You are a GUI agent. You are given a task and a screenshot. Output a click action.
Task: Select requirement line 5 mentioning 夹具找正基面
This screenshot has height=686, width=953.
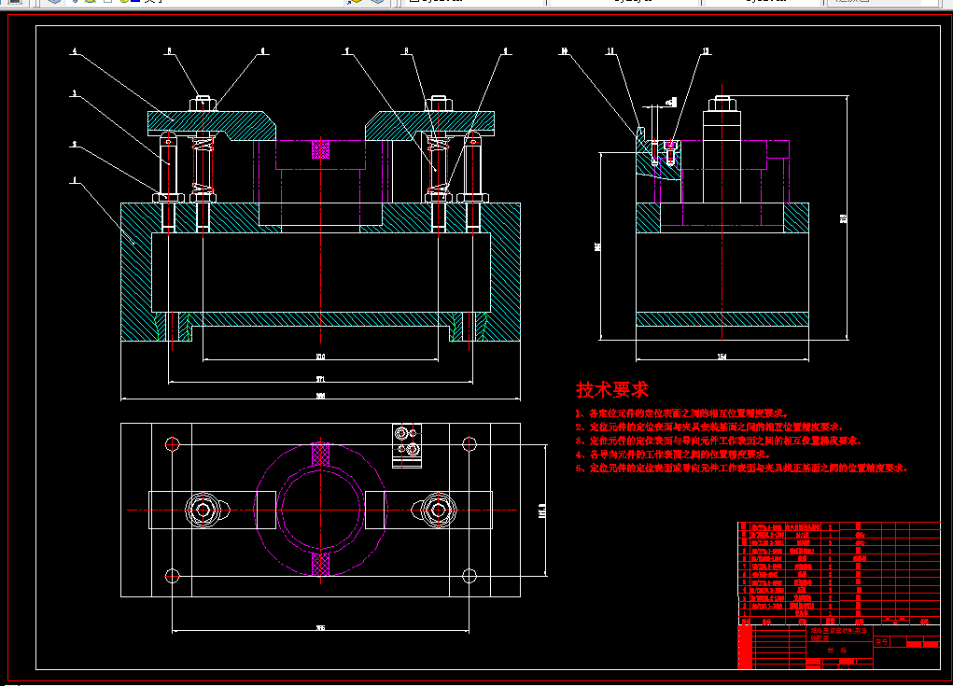[x=741, y=469]
